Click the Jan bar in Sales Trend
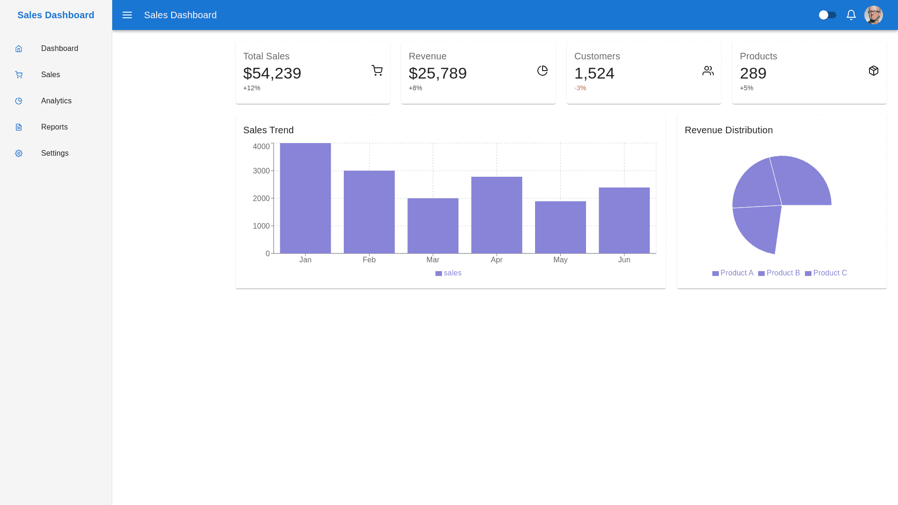The width and height of the screenshot is (898, 505). 305,198
